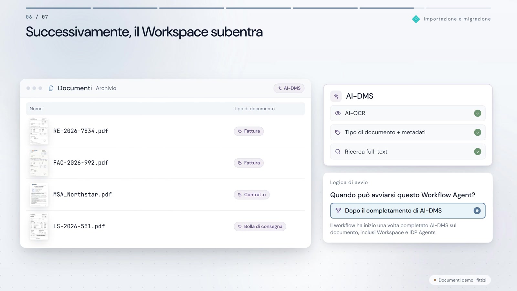Select the Dopo il completamento di AI-DMS radio button
The height and width of the screenshot is (291, 517).
point(477,211)
